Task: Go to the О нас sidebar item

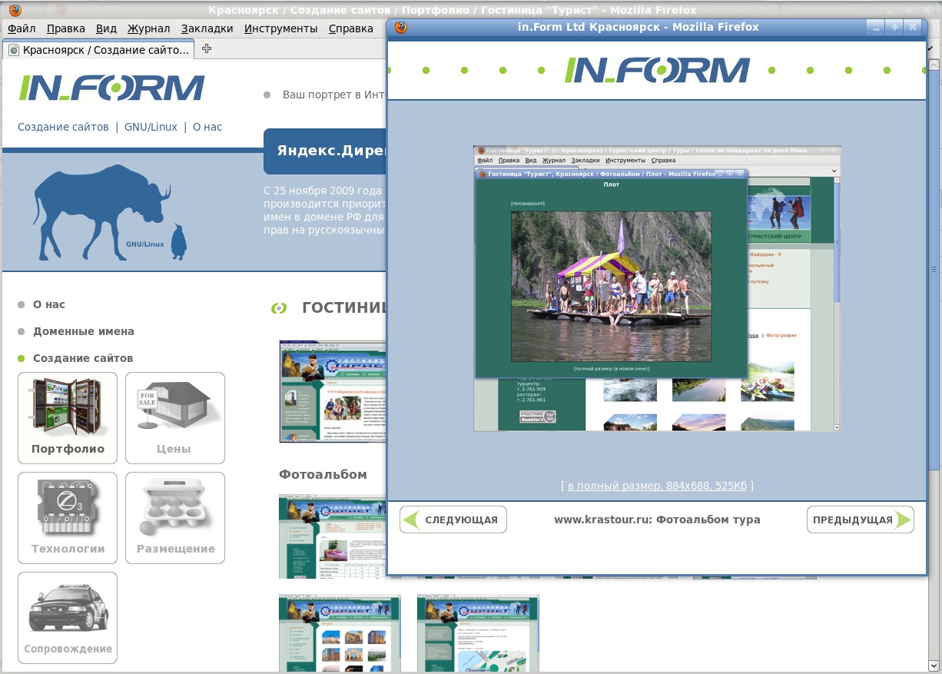Action: pyautogui.click(x=48, y=304)
